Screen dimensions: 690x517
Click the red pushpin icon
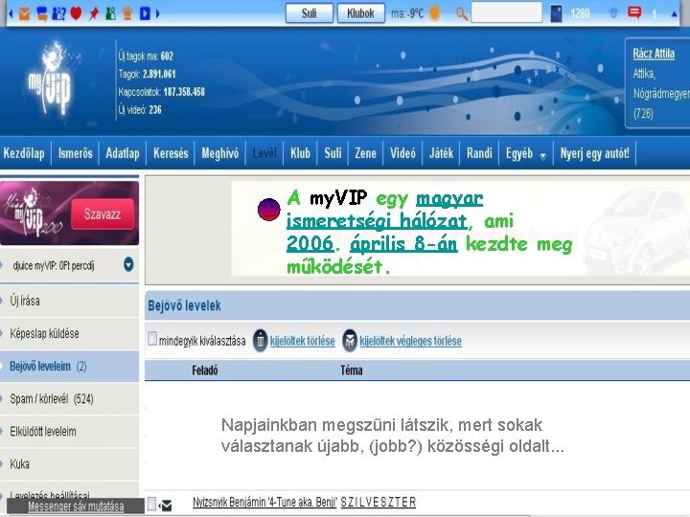94,13
